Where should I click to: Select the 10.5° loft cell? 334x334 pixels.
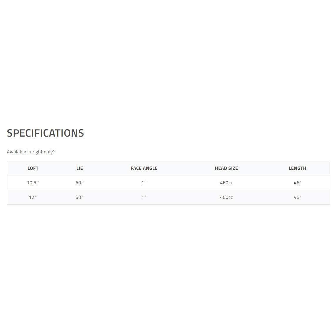click(x=33, y=183)
